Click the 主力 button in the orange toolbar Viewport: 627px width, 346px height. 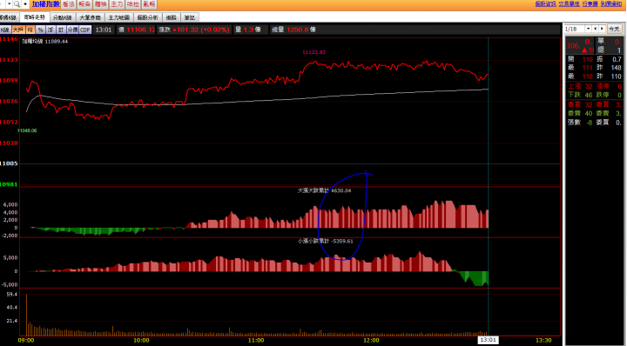pos(117,4)
